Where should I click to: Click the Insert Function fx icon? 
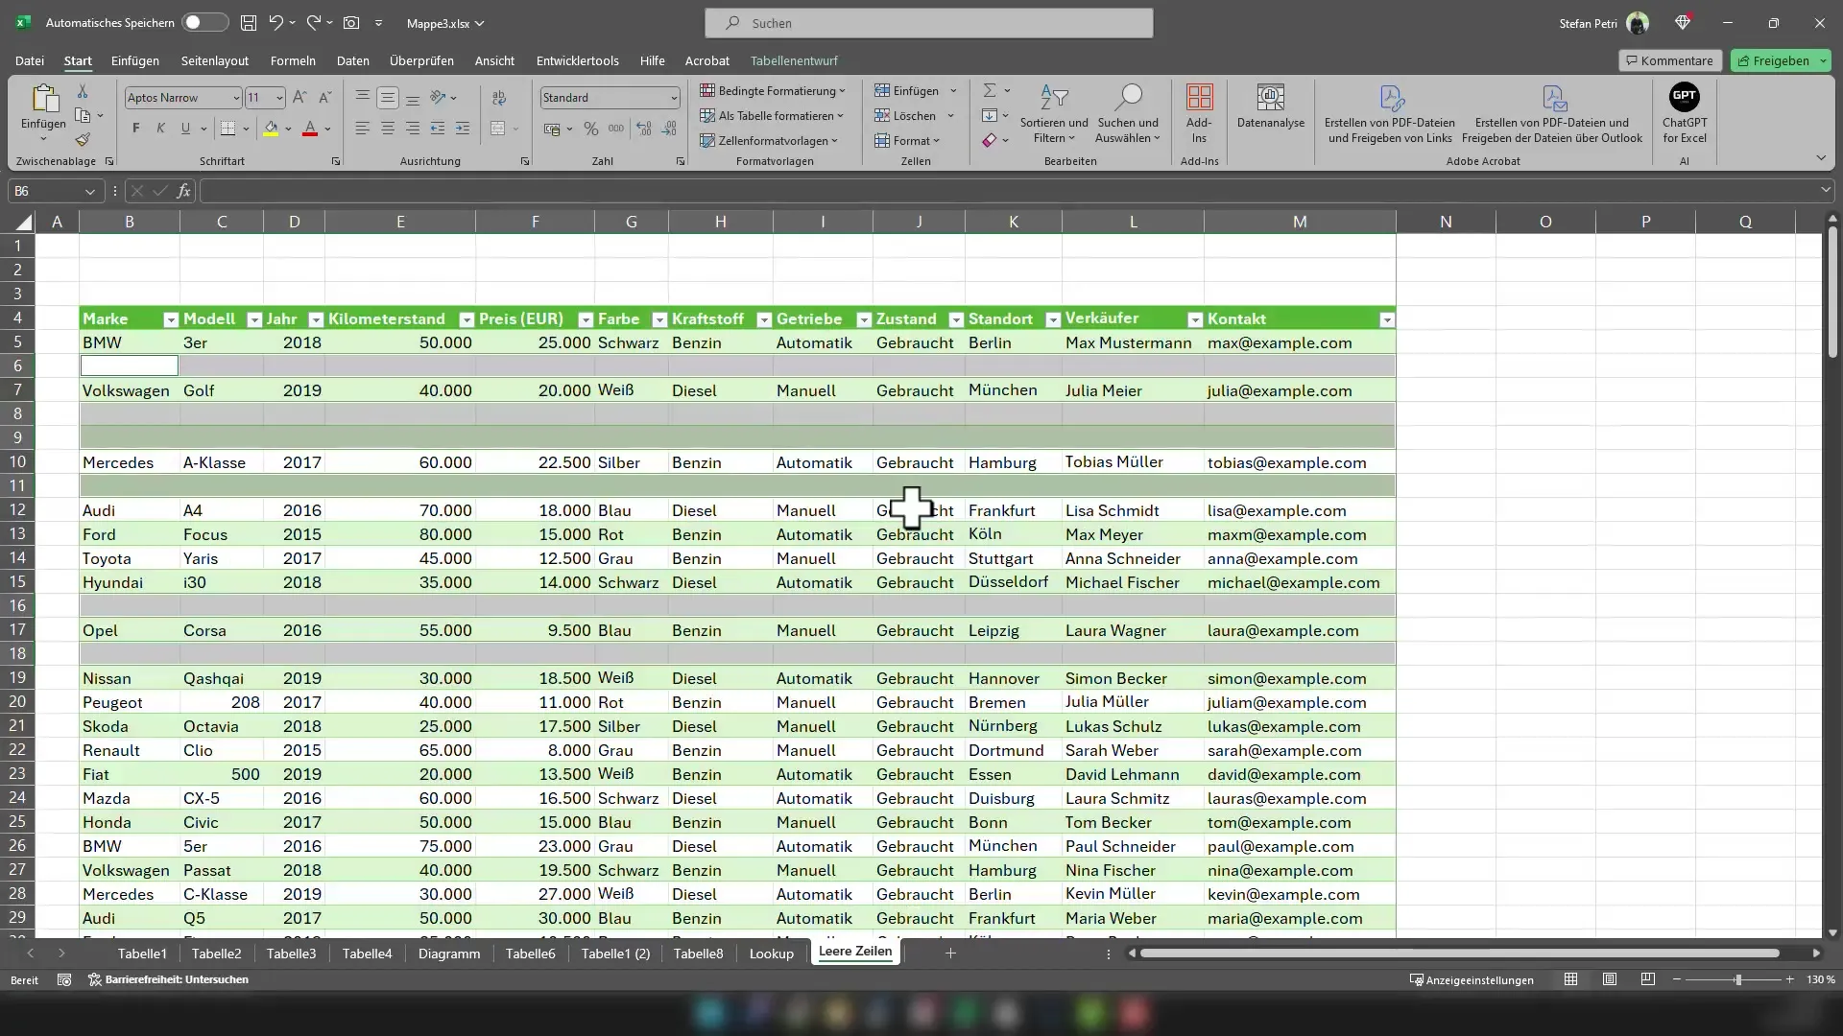pyautogui.click(x=183, y=191)
